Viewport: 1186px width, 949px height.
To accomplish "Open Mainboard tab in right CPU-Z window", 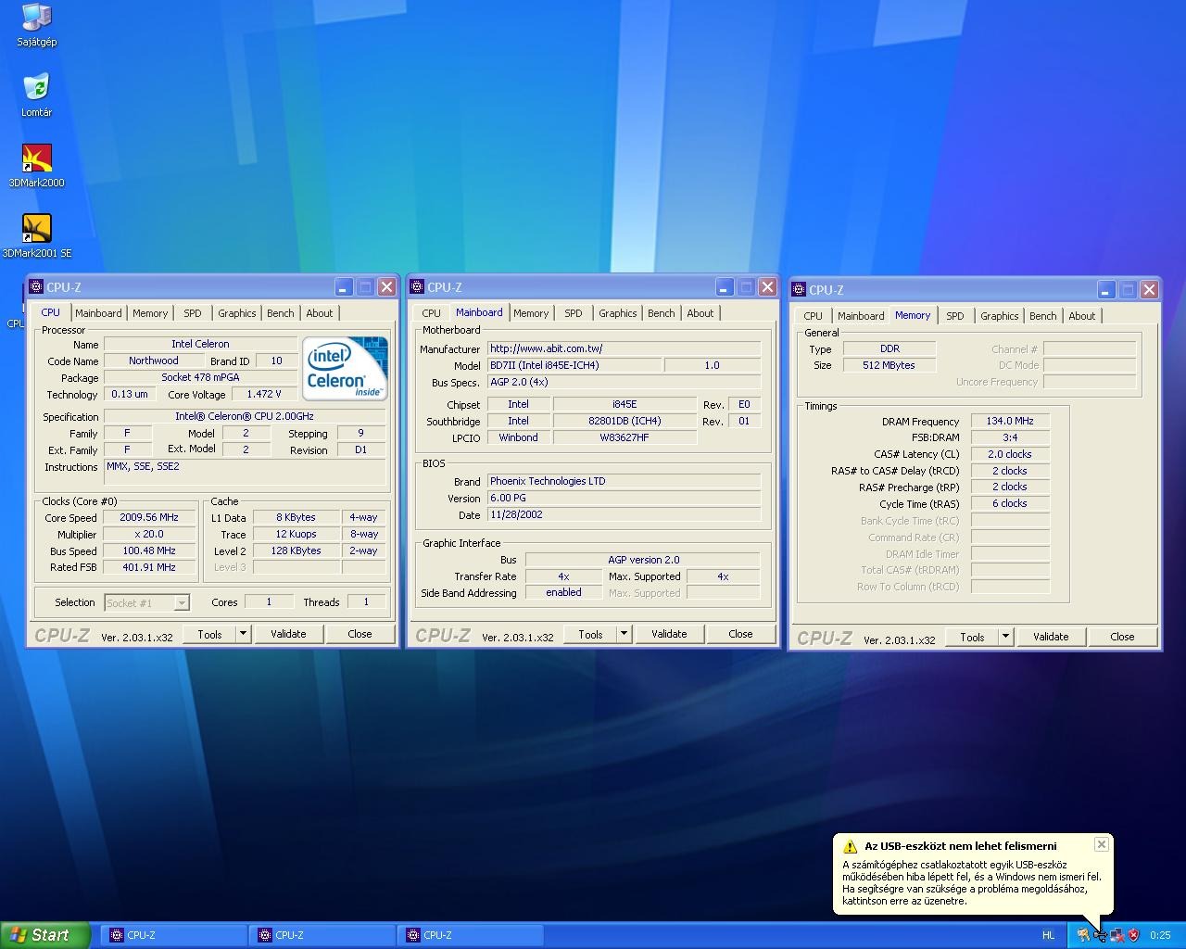I will coord(861,316).
